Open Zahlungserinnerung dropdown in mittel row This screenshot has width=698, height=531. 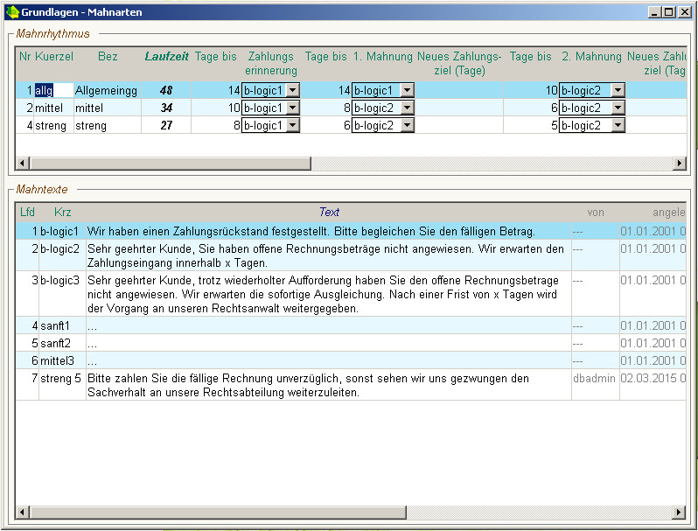pyautogui.click(x=292, y=108)
